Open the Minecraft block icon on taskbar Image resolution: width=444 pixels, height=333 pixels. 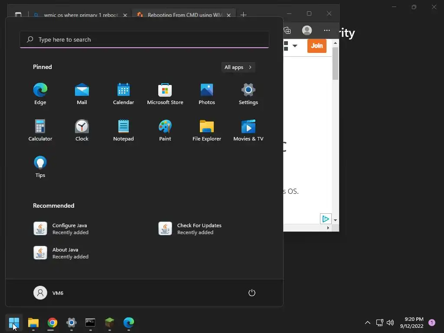click(110, 323)
